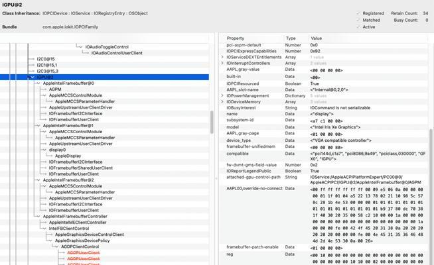Toggle the Matched checkbox
This screenshot has width=434, height=265.
click(358, 20)
